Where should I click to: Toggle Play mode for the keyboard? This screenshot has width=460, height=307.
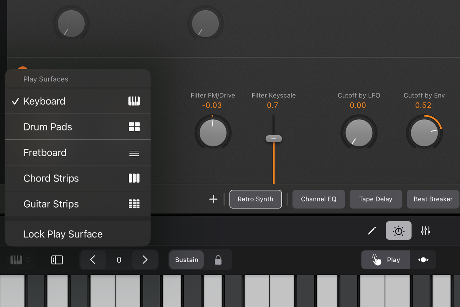click(385, 260)
